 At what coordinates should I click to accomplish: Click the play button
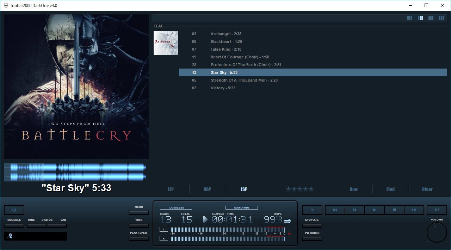click(374, 210)
